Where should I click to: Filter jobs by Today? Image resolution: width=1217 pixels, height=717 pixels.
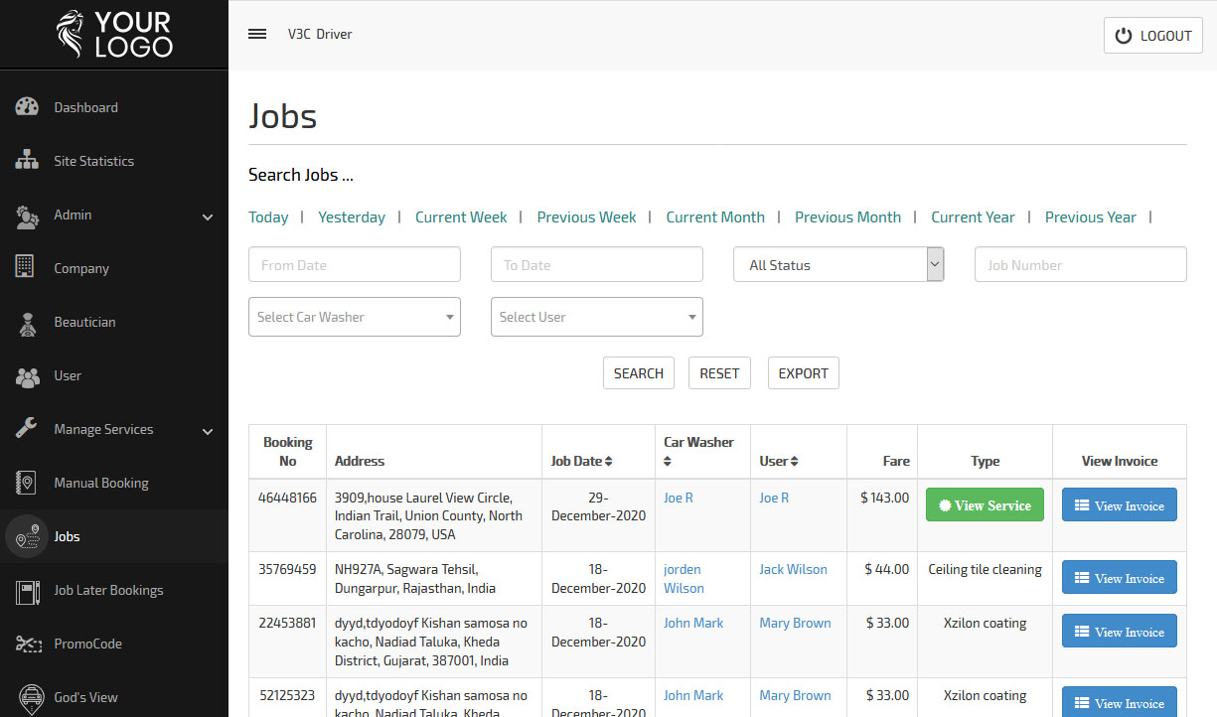coord(268,216)
